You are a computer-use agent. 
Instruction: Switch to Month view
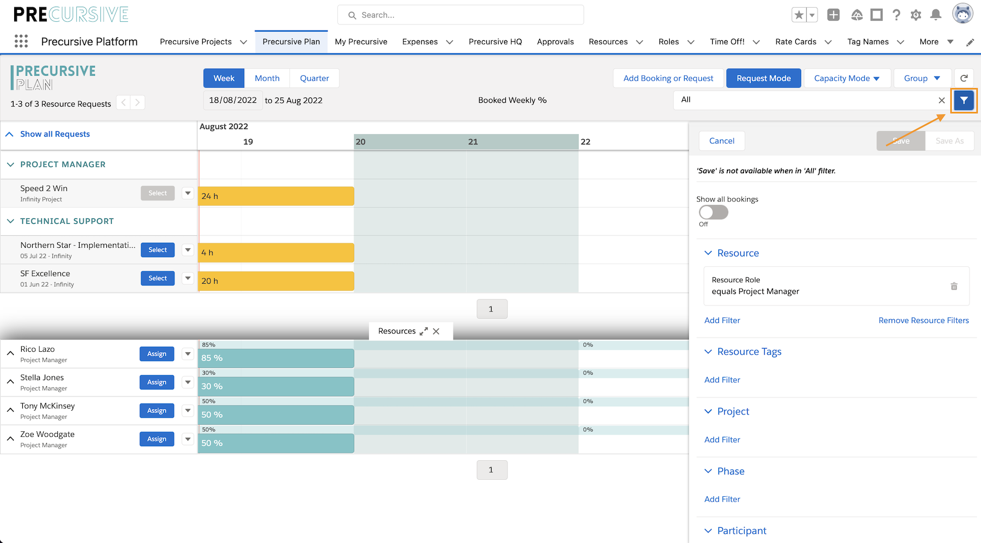pos(267,78)
